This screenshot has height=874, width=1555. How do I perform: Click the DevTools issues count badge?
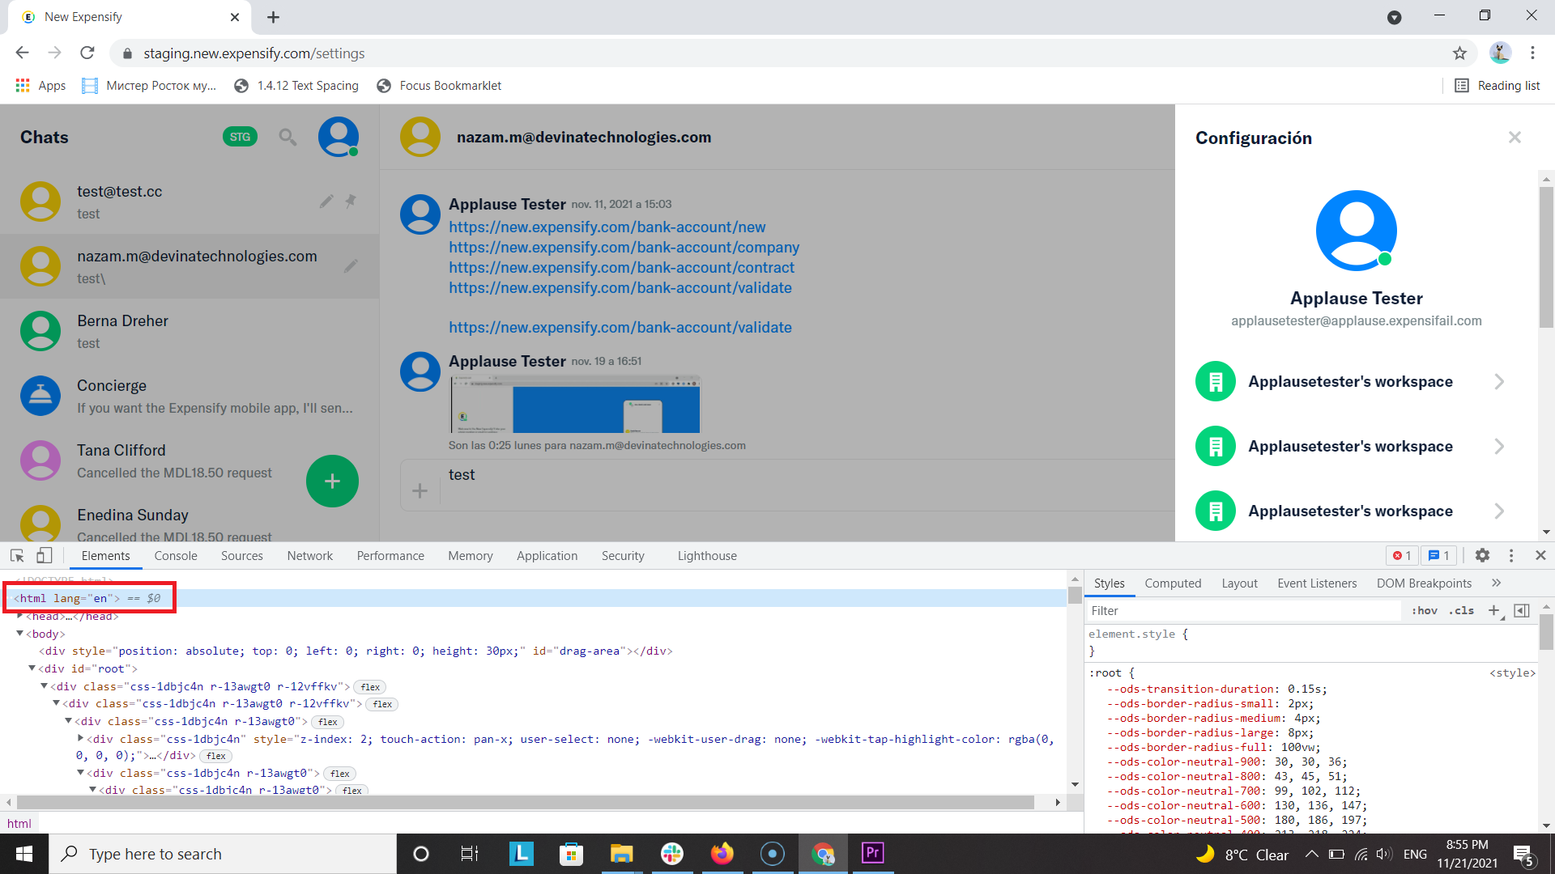click(x=1438, y=555)
